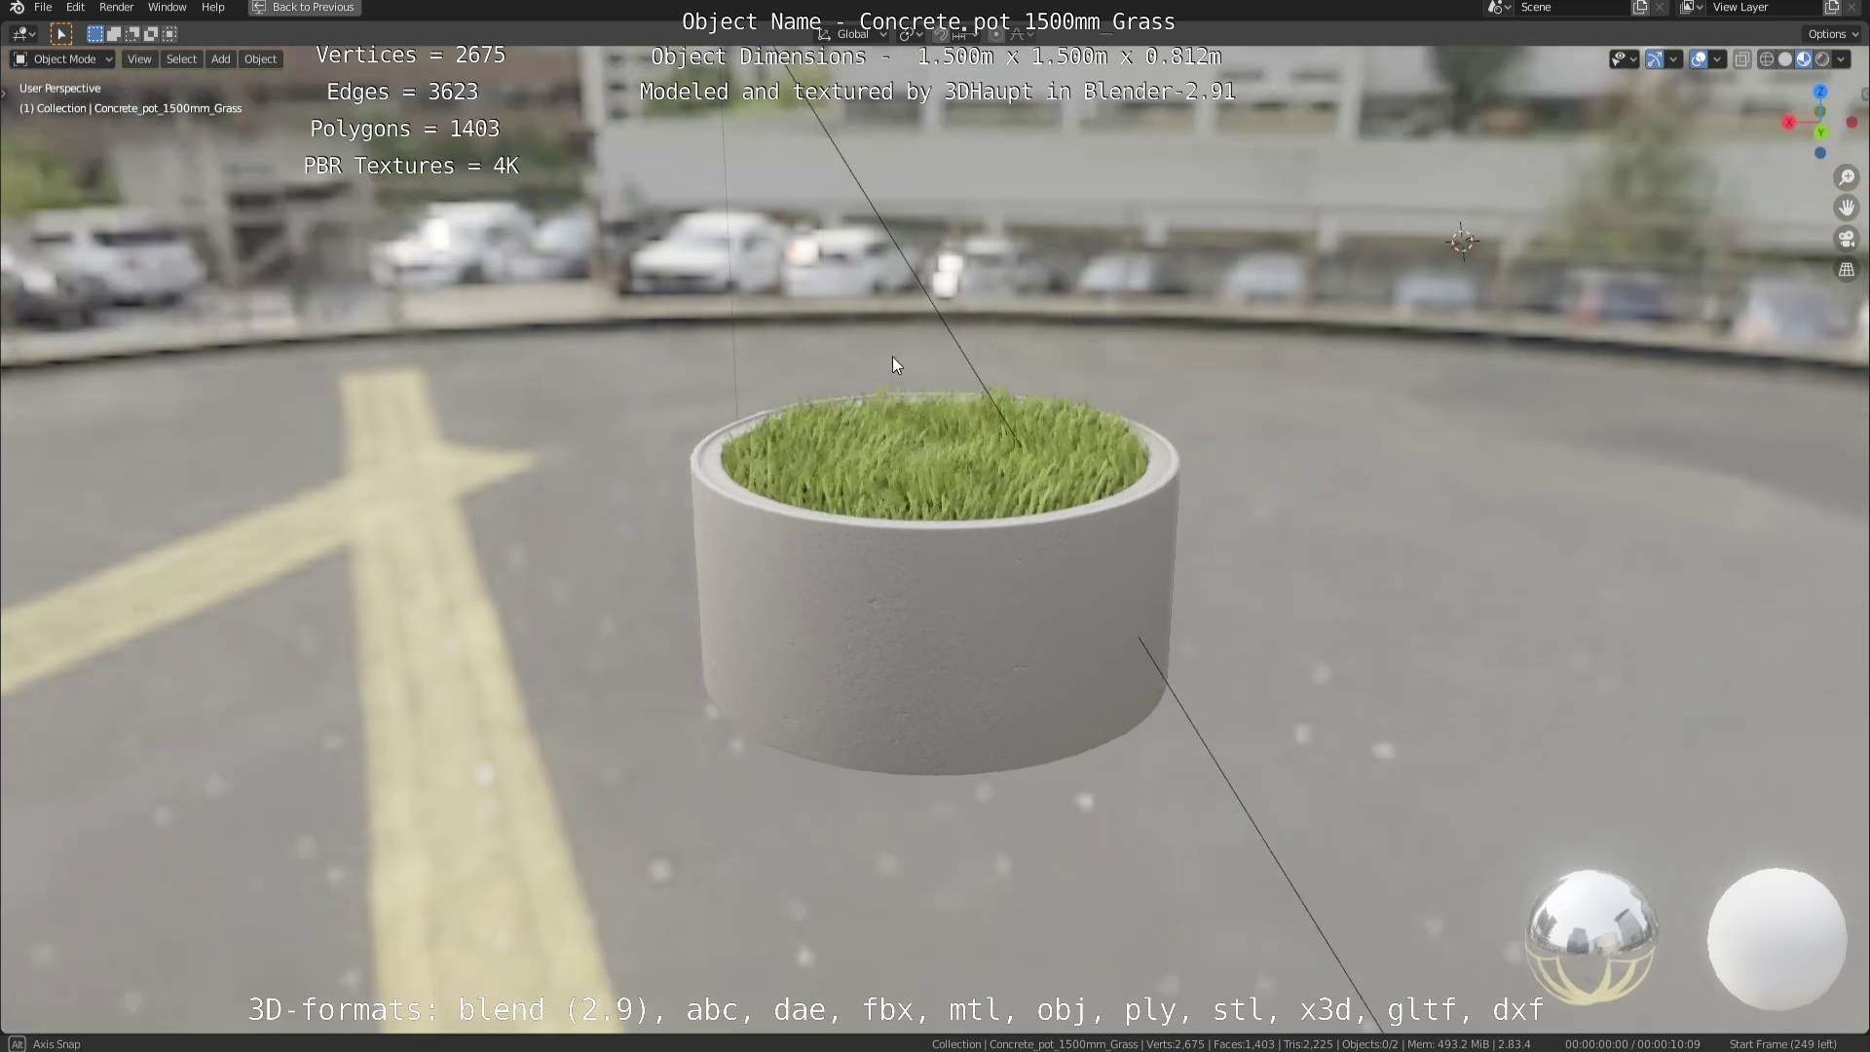The width and height of the screenshot is (1870, 1052).
Task: Toggle Show Overlays button
Action: [x=1698, y=59]
